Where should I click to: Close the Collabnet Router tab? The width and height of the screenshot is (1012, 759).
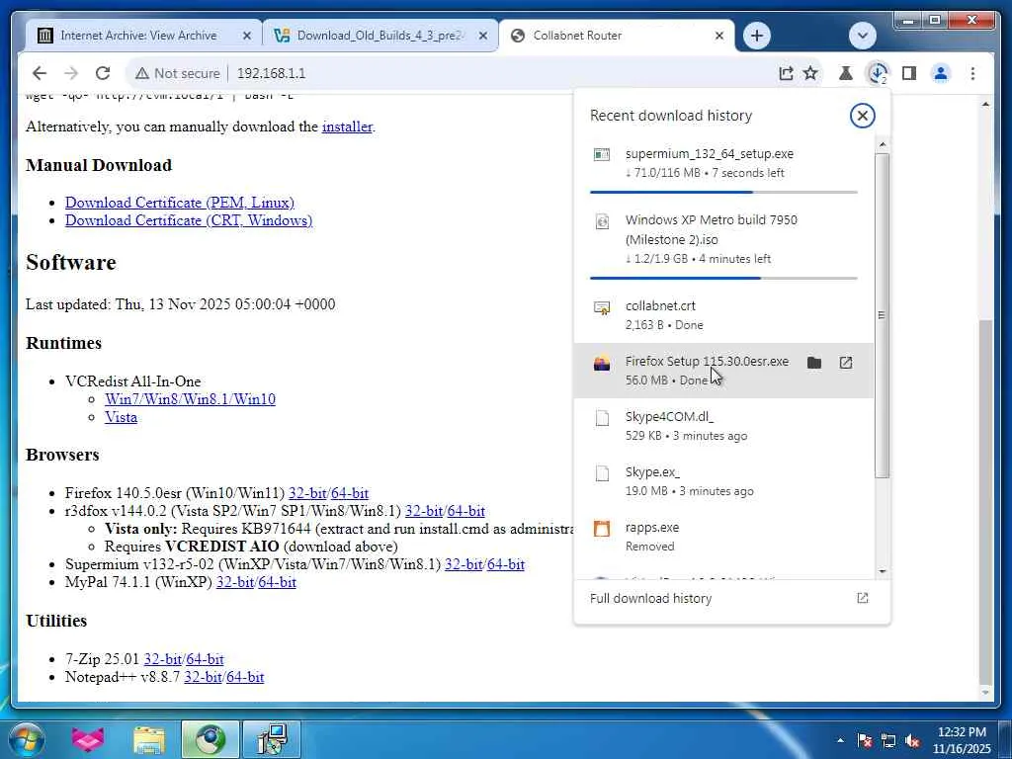click(719, 36)
